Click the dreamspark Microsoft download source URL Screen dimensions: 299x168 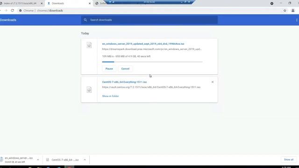(151, 49)
